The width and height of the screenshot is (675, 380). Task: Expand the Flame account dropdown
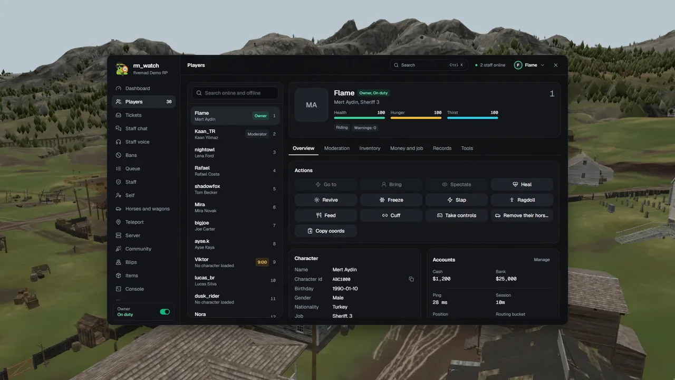point(529,65)
